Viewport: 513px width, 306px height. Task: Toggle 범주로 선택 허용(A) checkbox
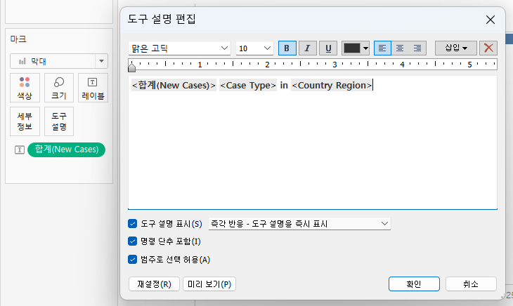pyautogui.click(x=133, y=260)
